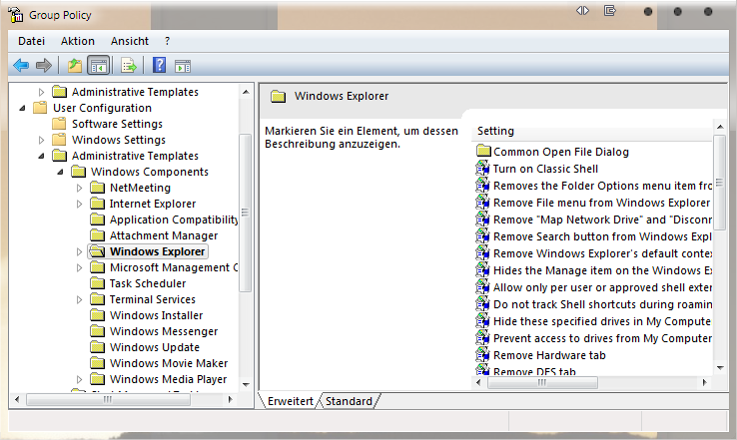This screenshot has height=440, width=737.
Task: Click the Forward arrow in toolbar
Action: pyautogui.click(x=43, y=66)
